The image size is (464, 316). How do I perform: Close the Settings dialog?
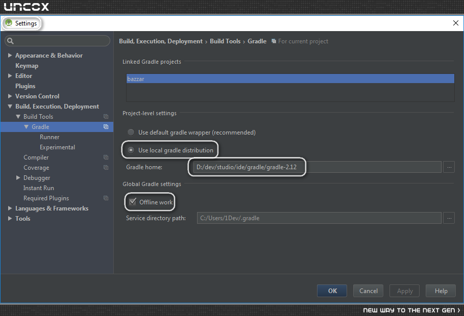click(x=456, y=23)
